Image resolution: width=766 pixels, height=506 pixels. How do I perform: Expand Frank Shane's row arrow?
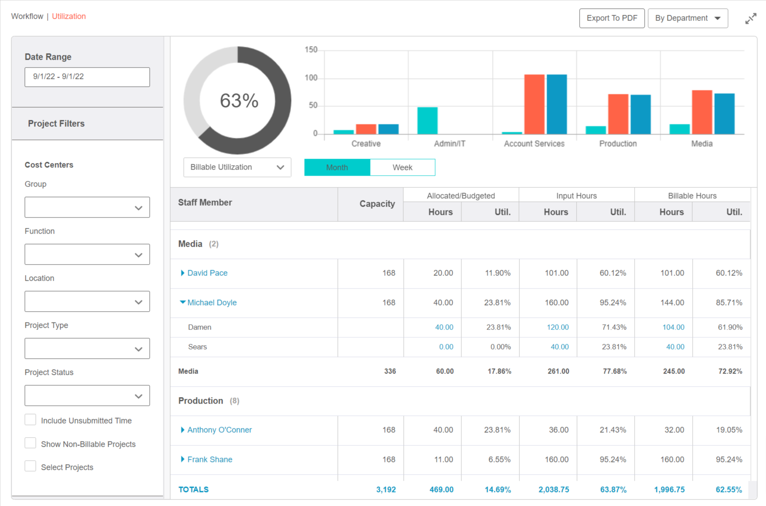182,459
